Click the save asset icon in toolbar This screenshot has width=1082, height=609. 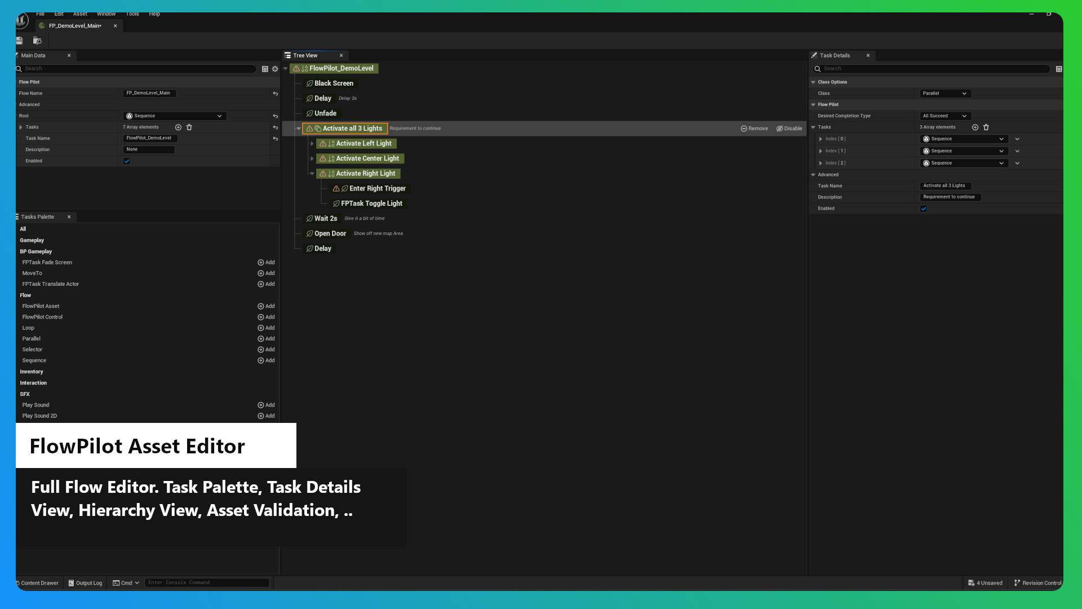[19, 41]
